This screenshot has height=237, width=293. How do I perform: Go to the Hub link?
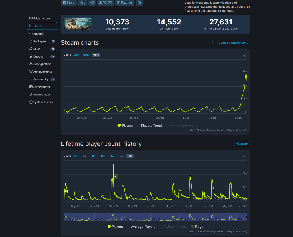(82, 3)
